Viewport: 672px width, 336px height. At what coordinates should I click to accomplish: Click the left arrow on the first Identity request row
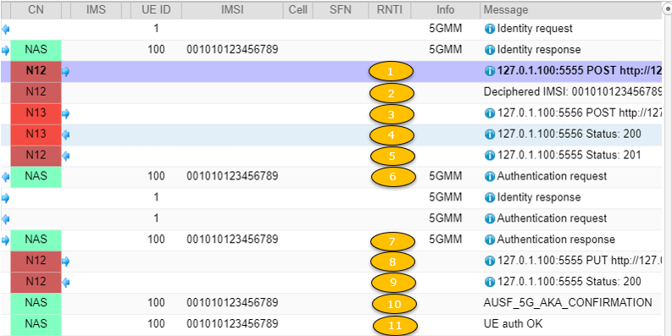(x=6, y=30)
